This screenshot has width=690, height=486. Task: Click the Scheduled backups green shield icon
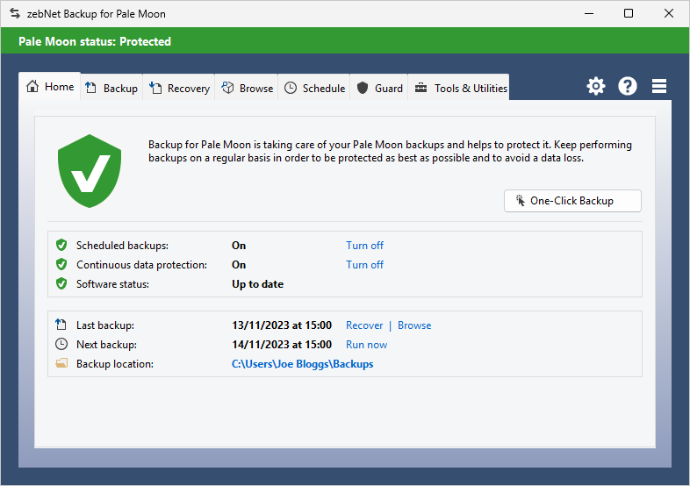point(61,246)
